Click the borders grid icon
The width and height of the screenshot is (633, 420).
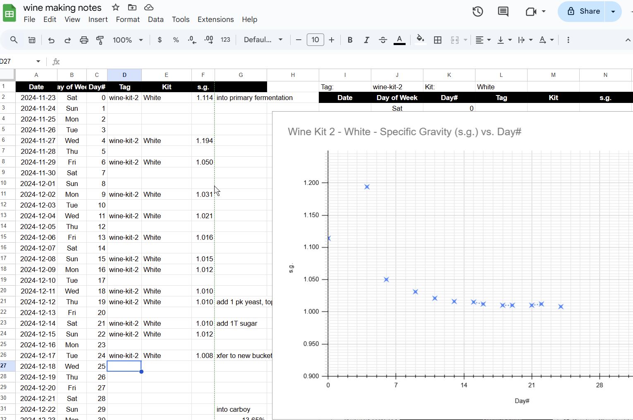point(437,40)
